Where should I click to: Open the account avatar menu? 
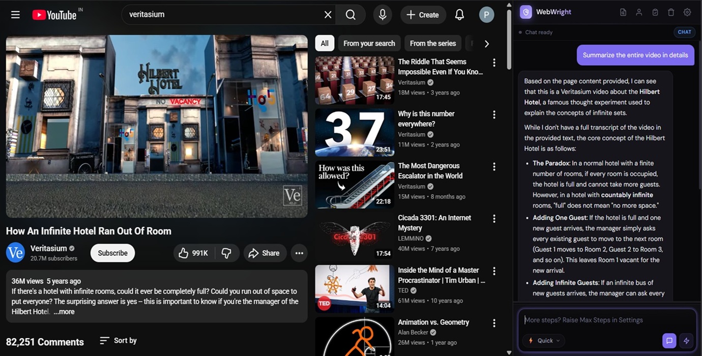486,15
